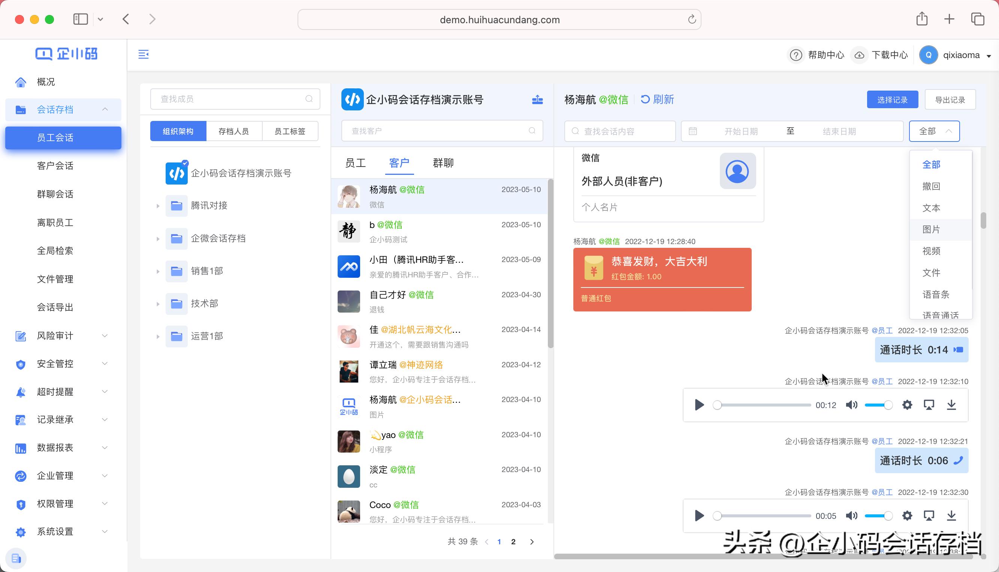
Task: Click the 刷新 refresh link
Action: click(657, 100)
